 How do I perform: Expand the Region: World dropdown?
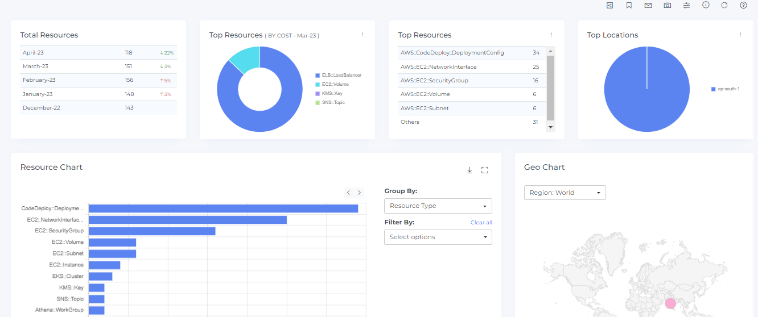[565, 193]
